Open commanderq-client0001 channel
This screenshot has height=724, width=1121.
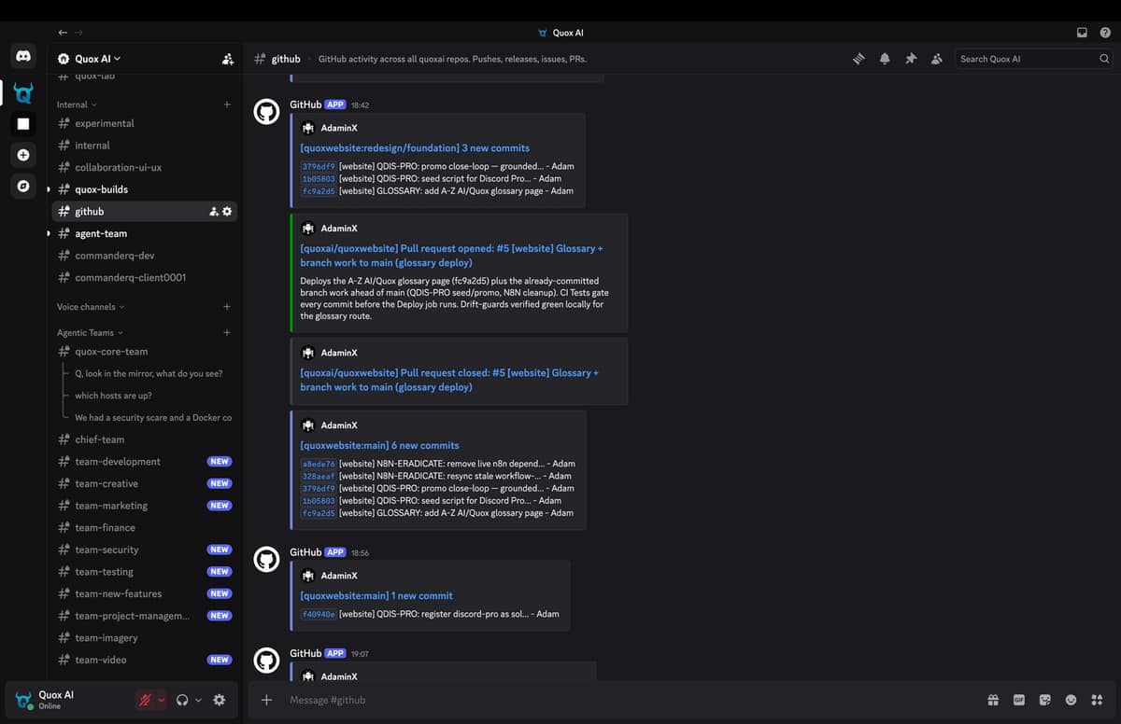[x=145, y=277]
